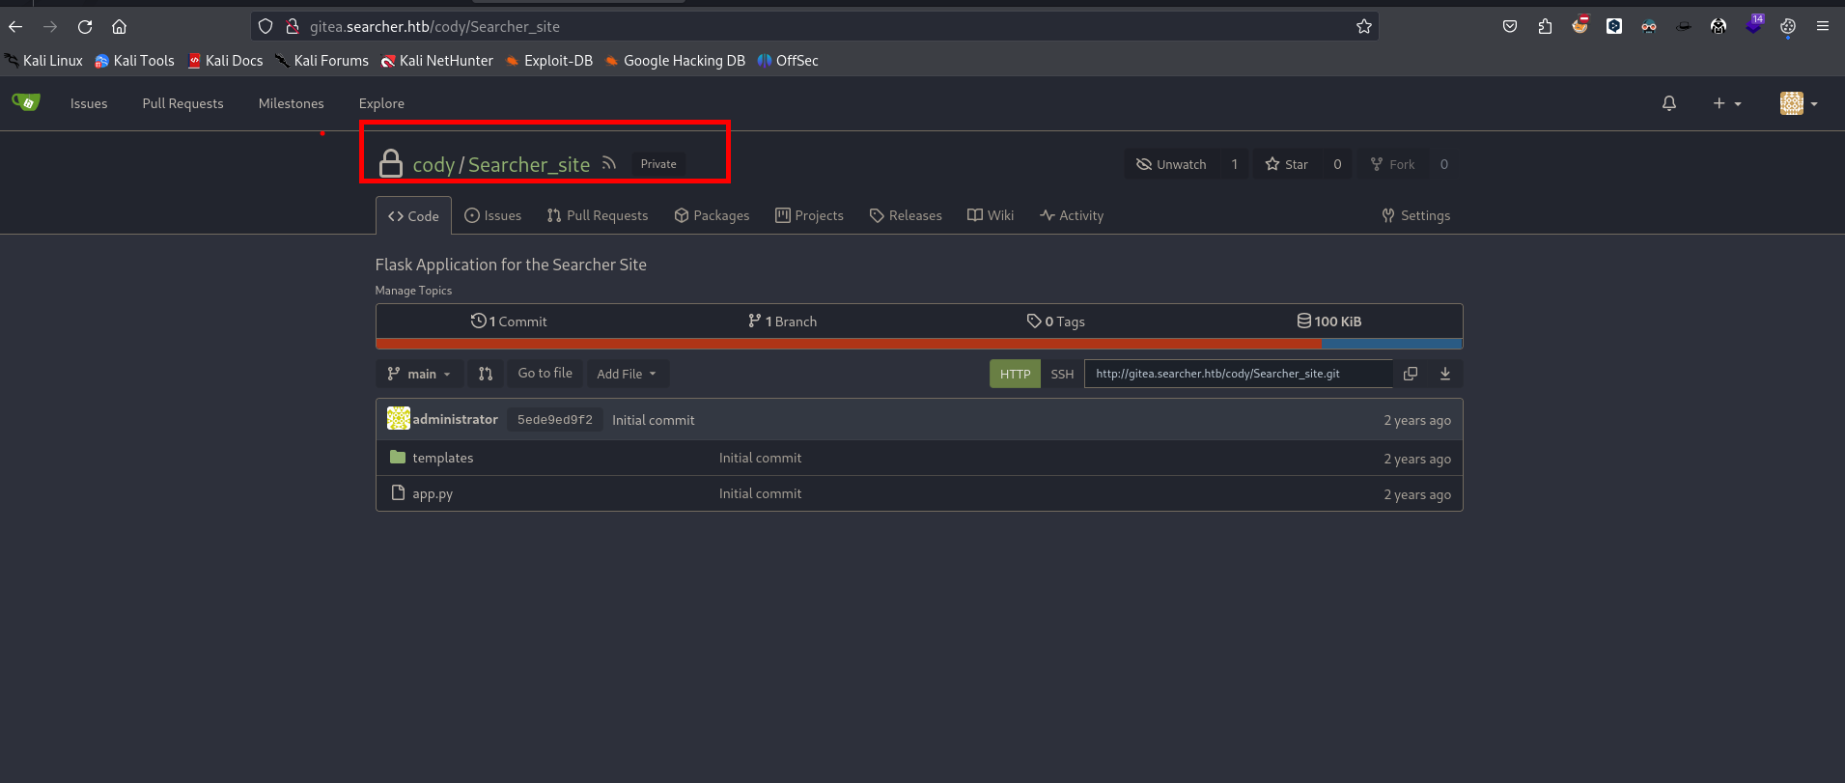Image resolution: width=1845 pixels, height=783 pixels.
Task: Open the templates folder
Action: coord(442,458)
